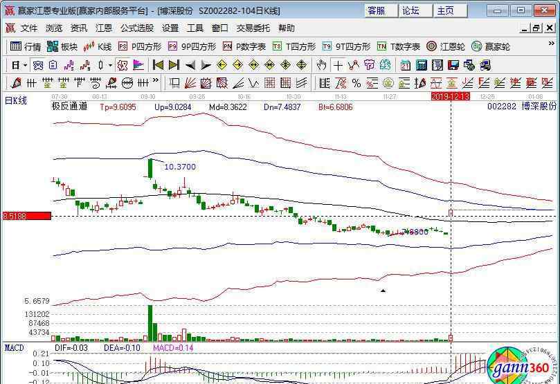Open the 浏览 menu

click(54, 28)
